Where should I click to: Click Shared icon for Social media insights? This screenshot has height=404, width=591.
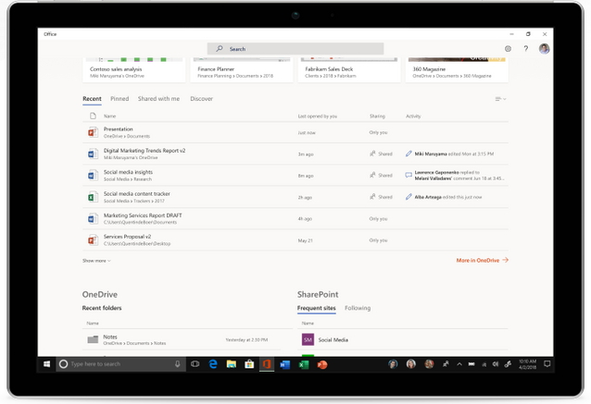coord(372,175)
